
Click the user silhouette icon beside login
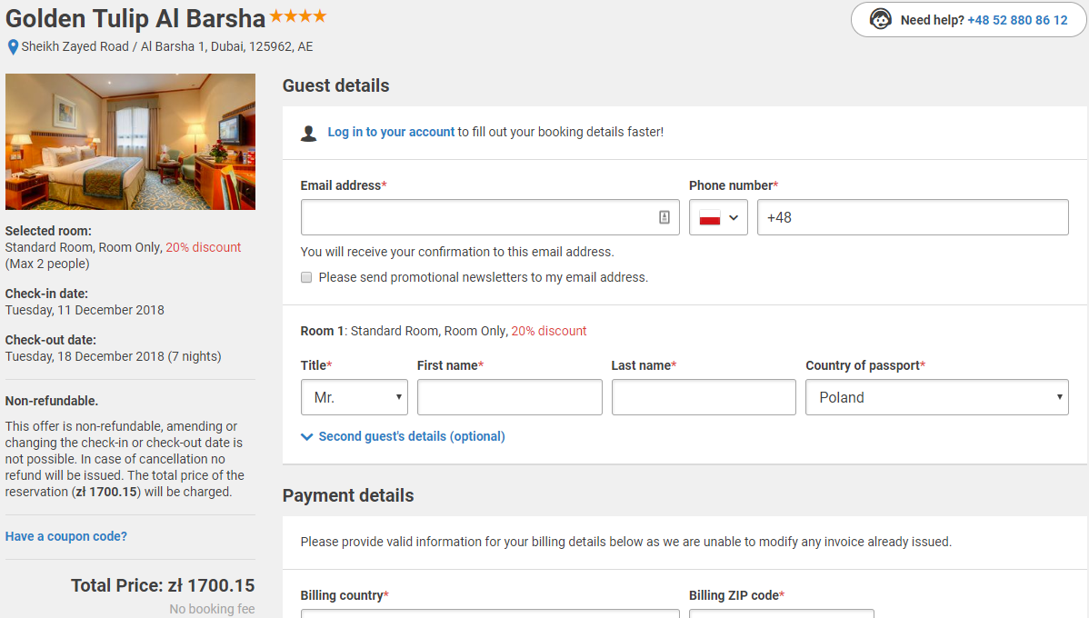click(308, 133)
